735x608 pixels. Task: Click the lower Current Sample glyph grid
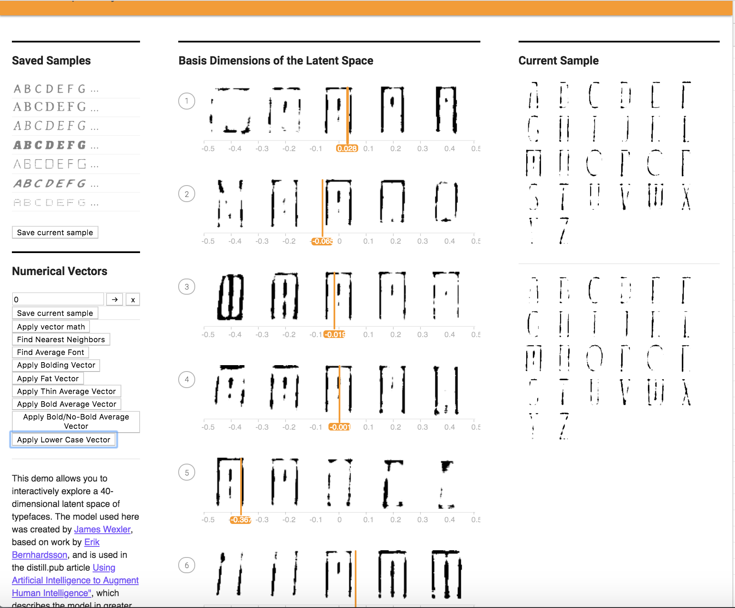click(x=610, y=358)
